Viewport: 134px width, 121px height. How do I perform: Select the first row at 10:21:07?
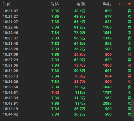pos(67,11)
